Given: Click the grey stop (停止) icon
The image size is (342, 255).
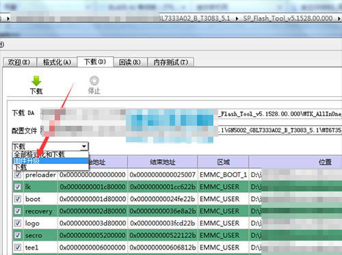Looking at the screenshot, I should tap(94, 81).
